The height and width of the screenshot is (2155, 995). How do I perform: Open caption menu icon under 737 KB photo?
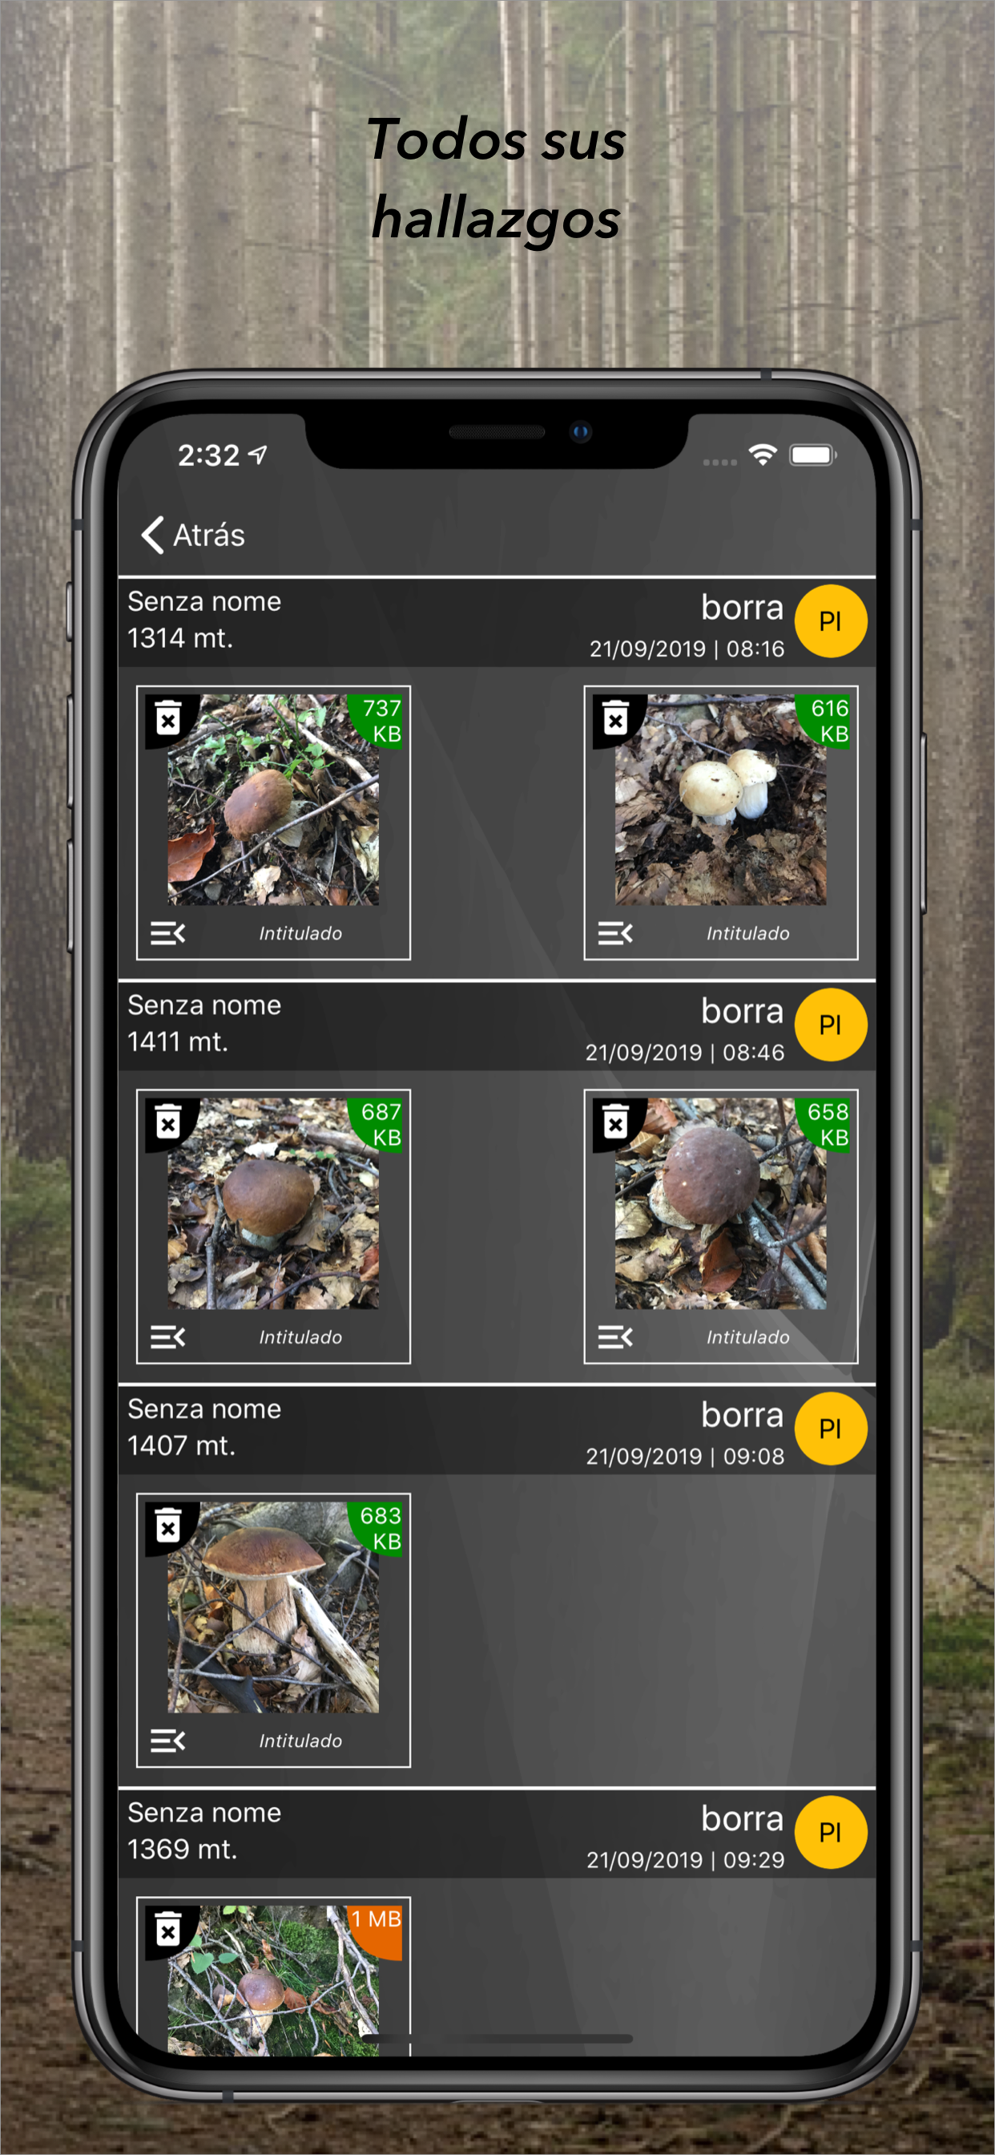pyautogui.click(x=168, y=932)
